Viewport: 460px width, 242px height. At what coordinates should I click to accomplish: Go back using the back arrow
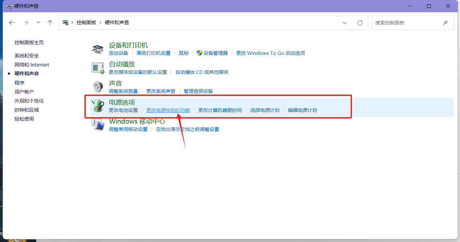pyautogui.click(x=12, y=23)
